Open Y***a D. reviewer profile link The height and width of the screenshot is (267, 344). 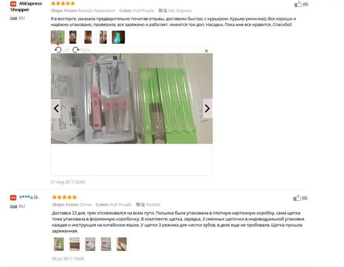pyautogui.click(x=29, y=197)
